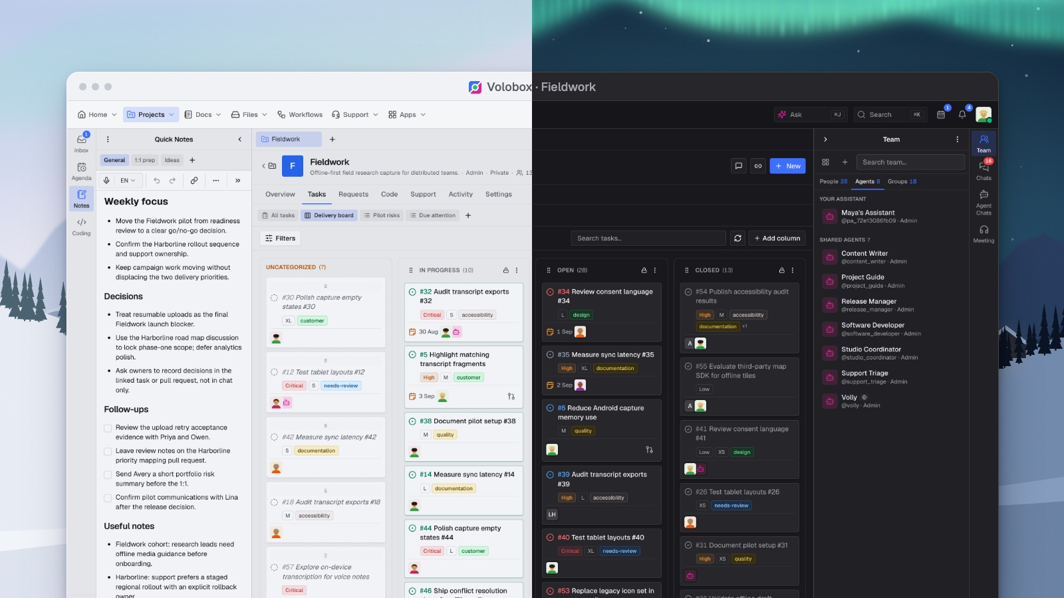The image size is (1064, 598).
Task: Open Meeting icon in right sidebar
Action: pyautogui.click(x=984, y=234)
